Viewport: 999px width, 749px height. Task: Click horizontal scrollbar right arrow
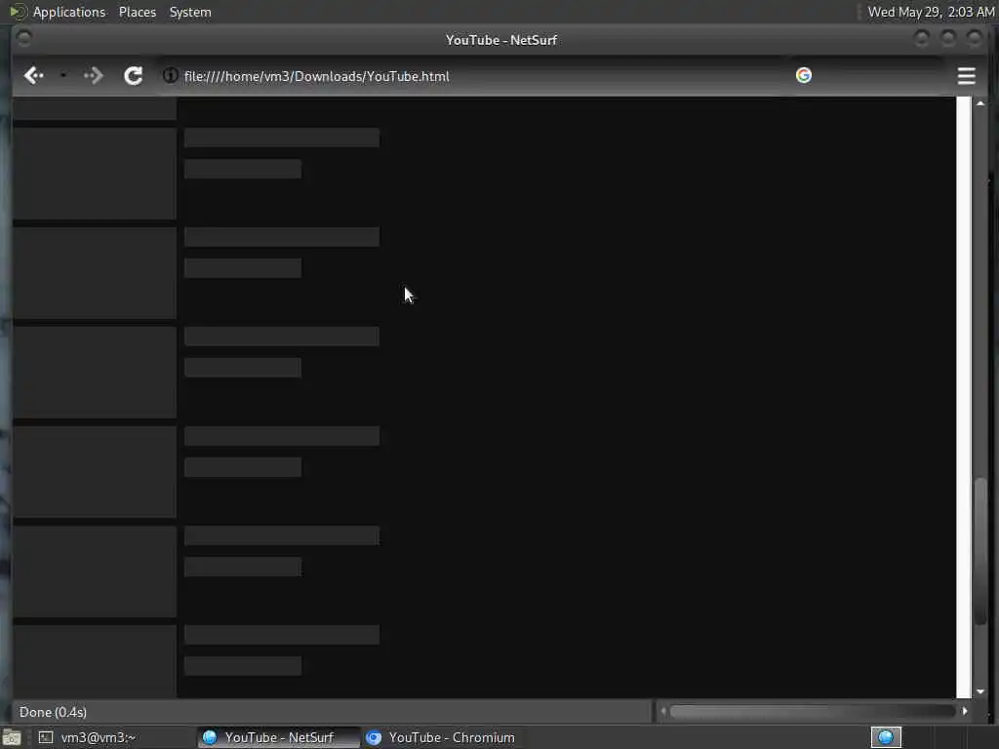[965, 711]
